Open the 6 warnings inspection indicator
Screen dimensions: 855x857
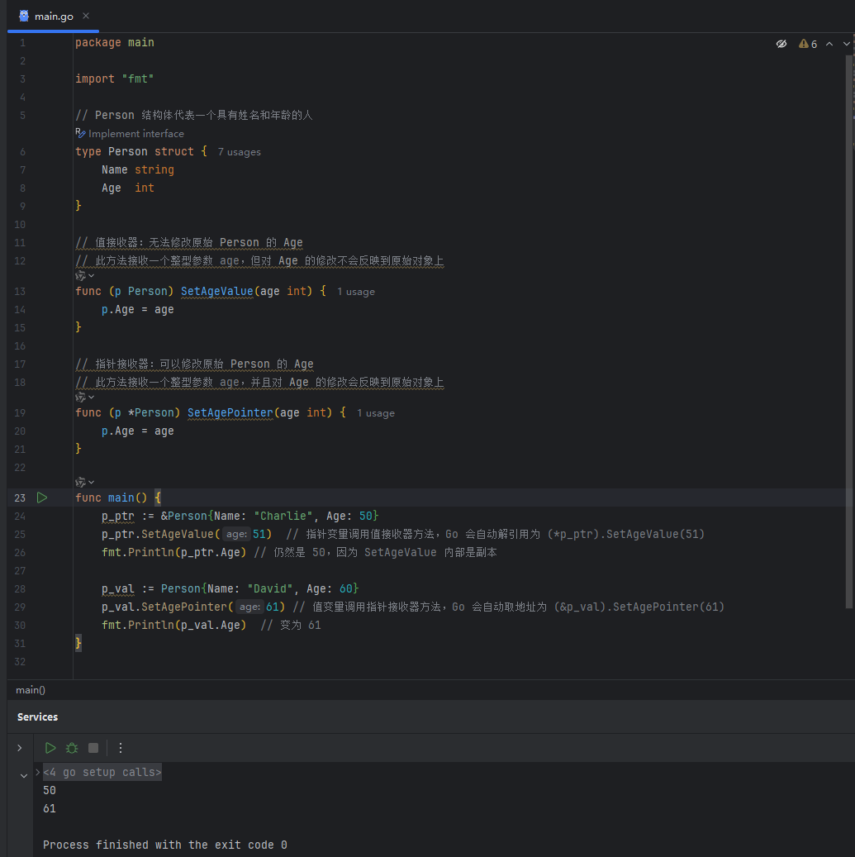[808, 44]
